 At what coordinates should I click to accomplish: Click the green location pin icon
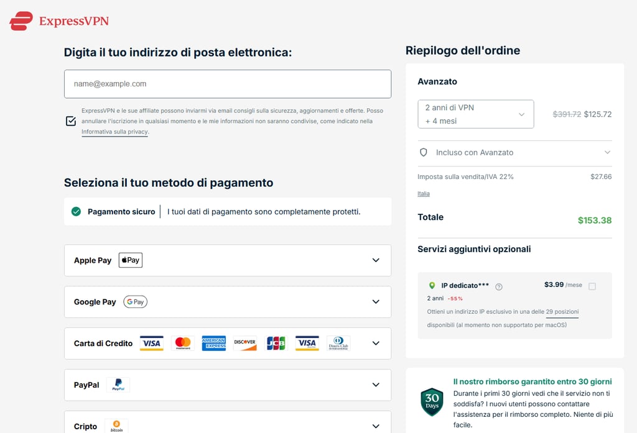point(432,286)
